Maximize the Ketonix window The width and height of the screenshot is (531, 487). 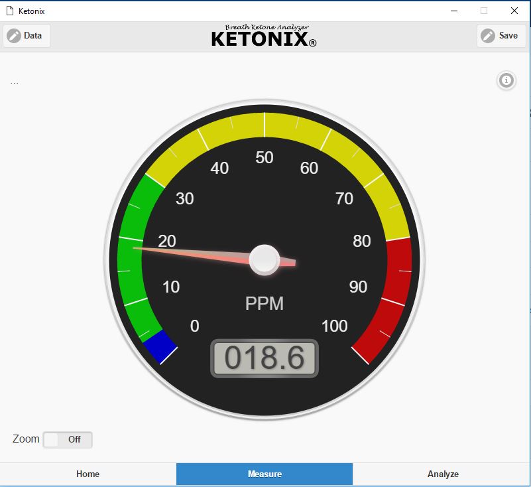click(484, 11)
